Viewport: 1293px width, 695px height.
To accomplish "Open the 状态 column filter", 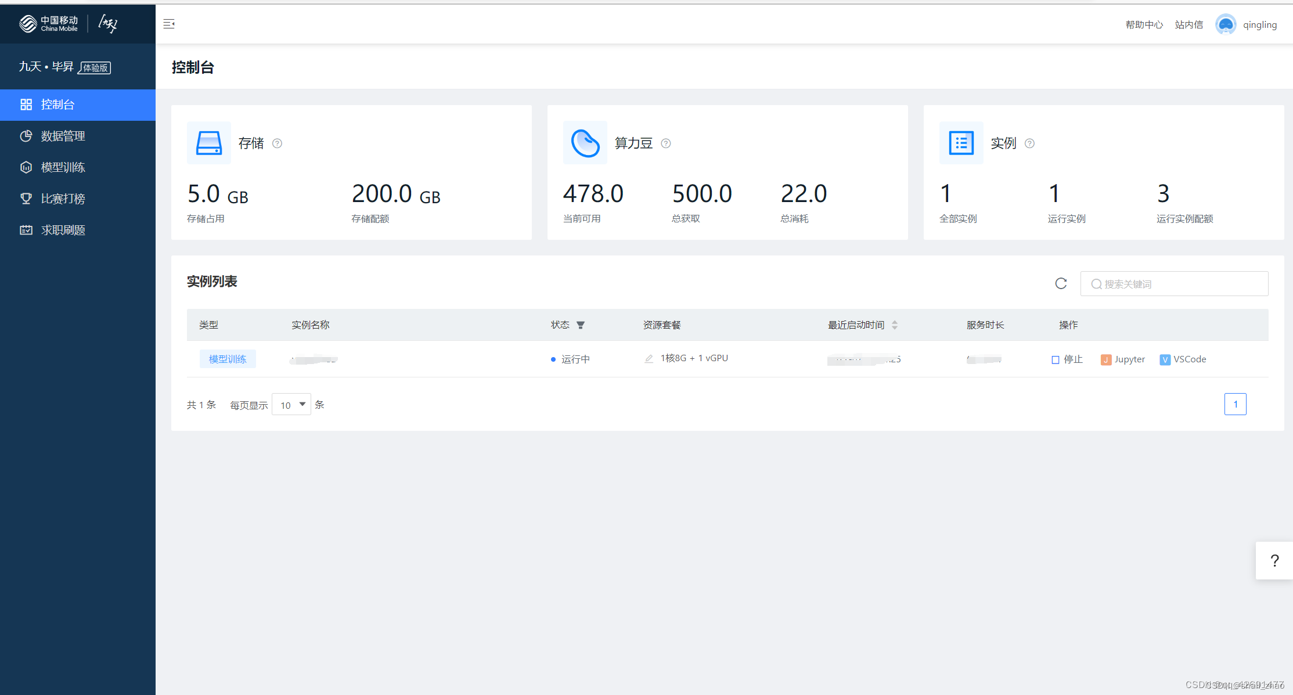I will [x=581, y=325].
